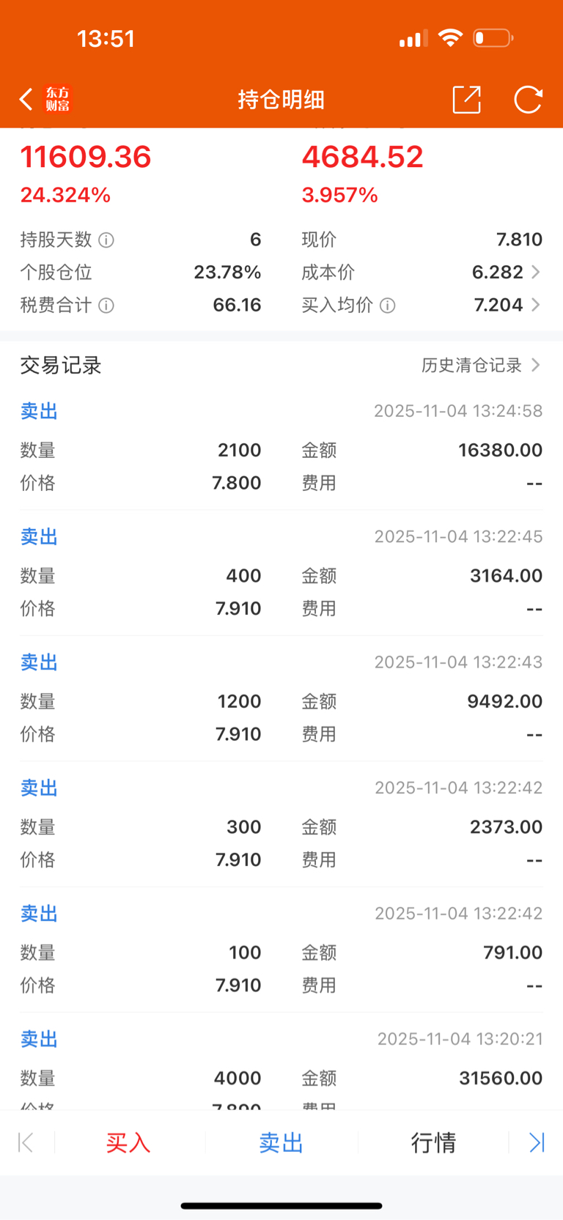Expand 买入均价 details chevron
This screenshot has height=1220, width=563.
(x=535, y=305)
